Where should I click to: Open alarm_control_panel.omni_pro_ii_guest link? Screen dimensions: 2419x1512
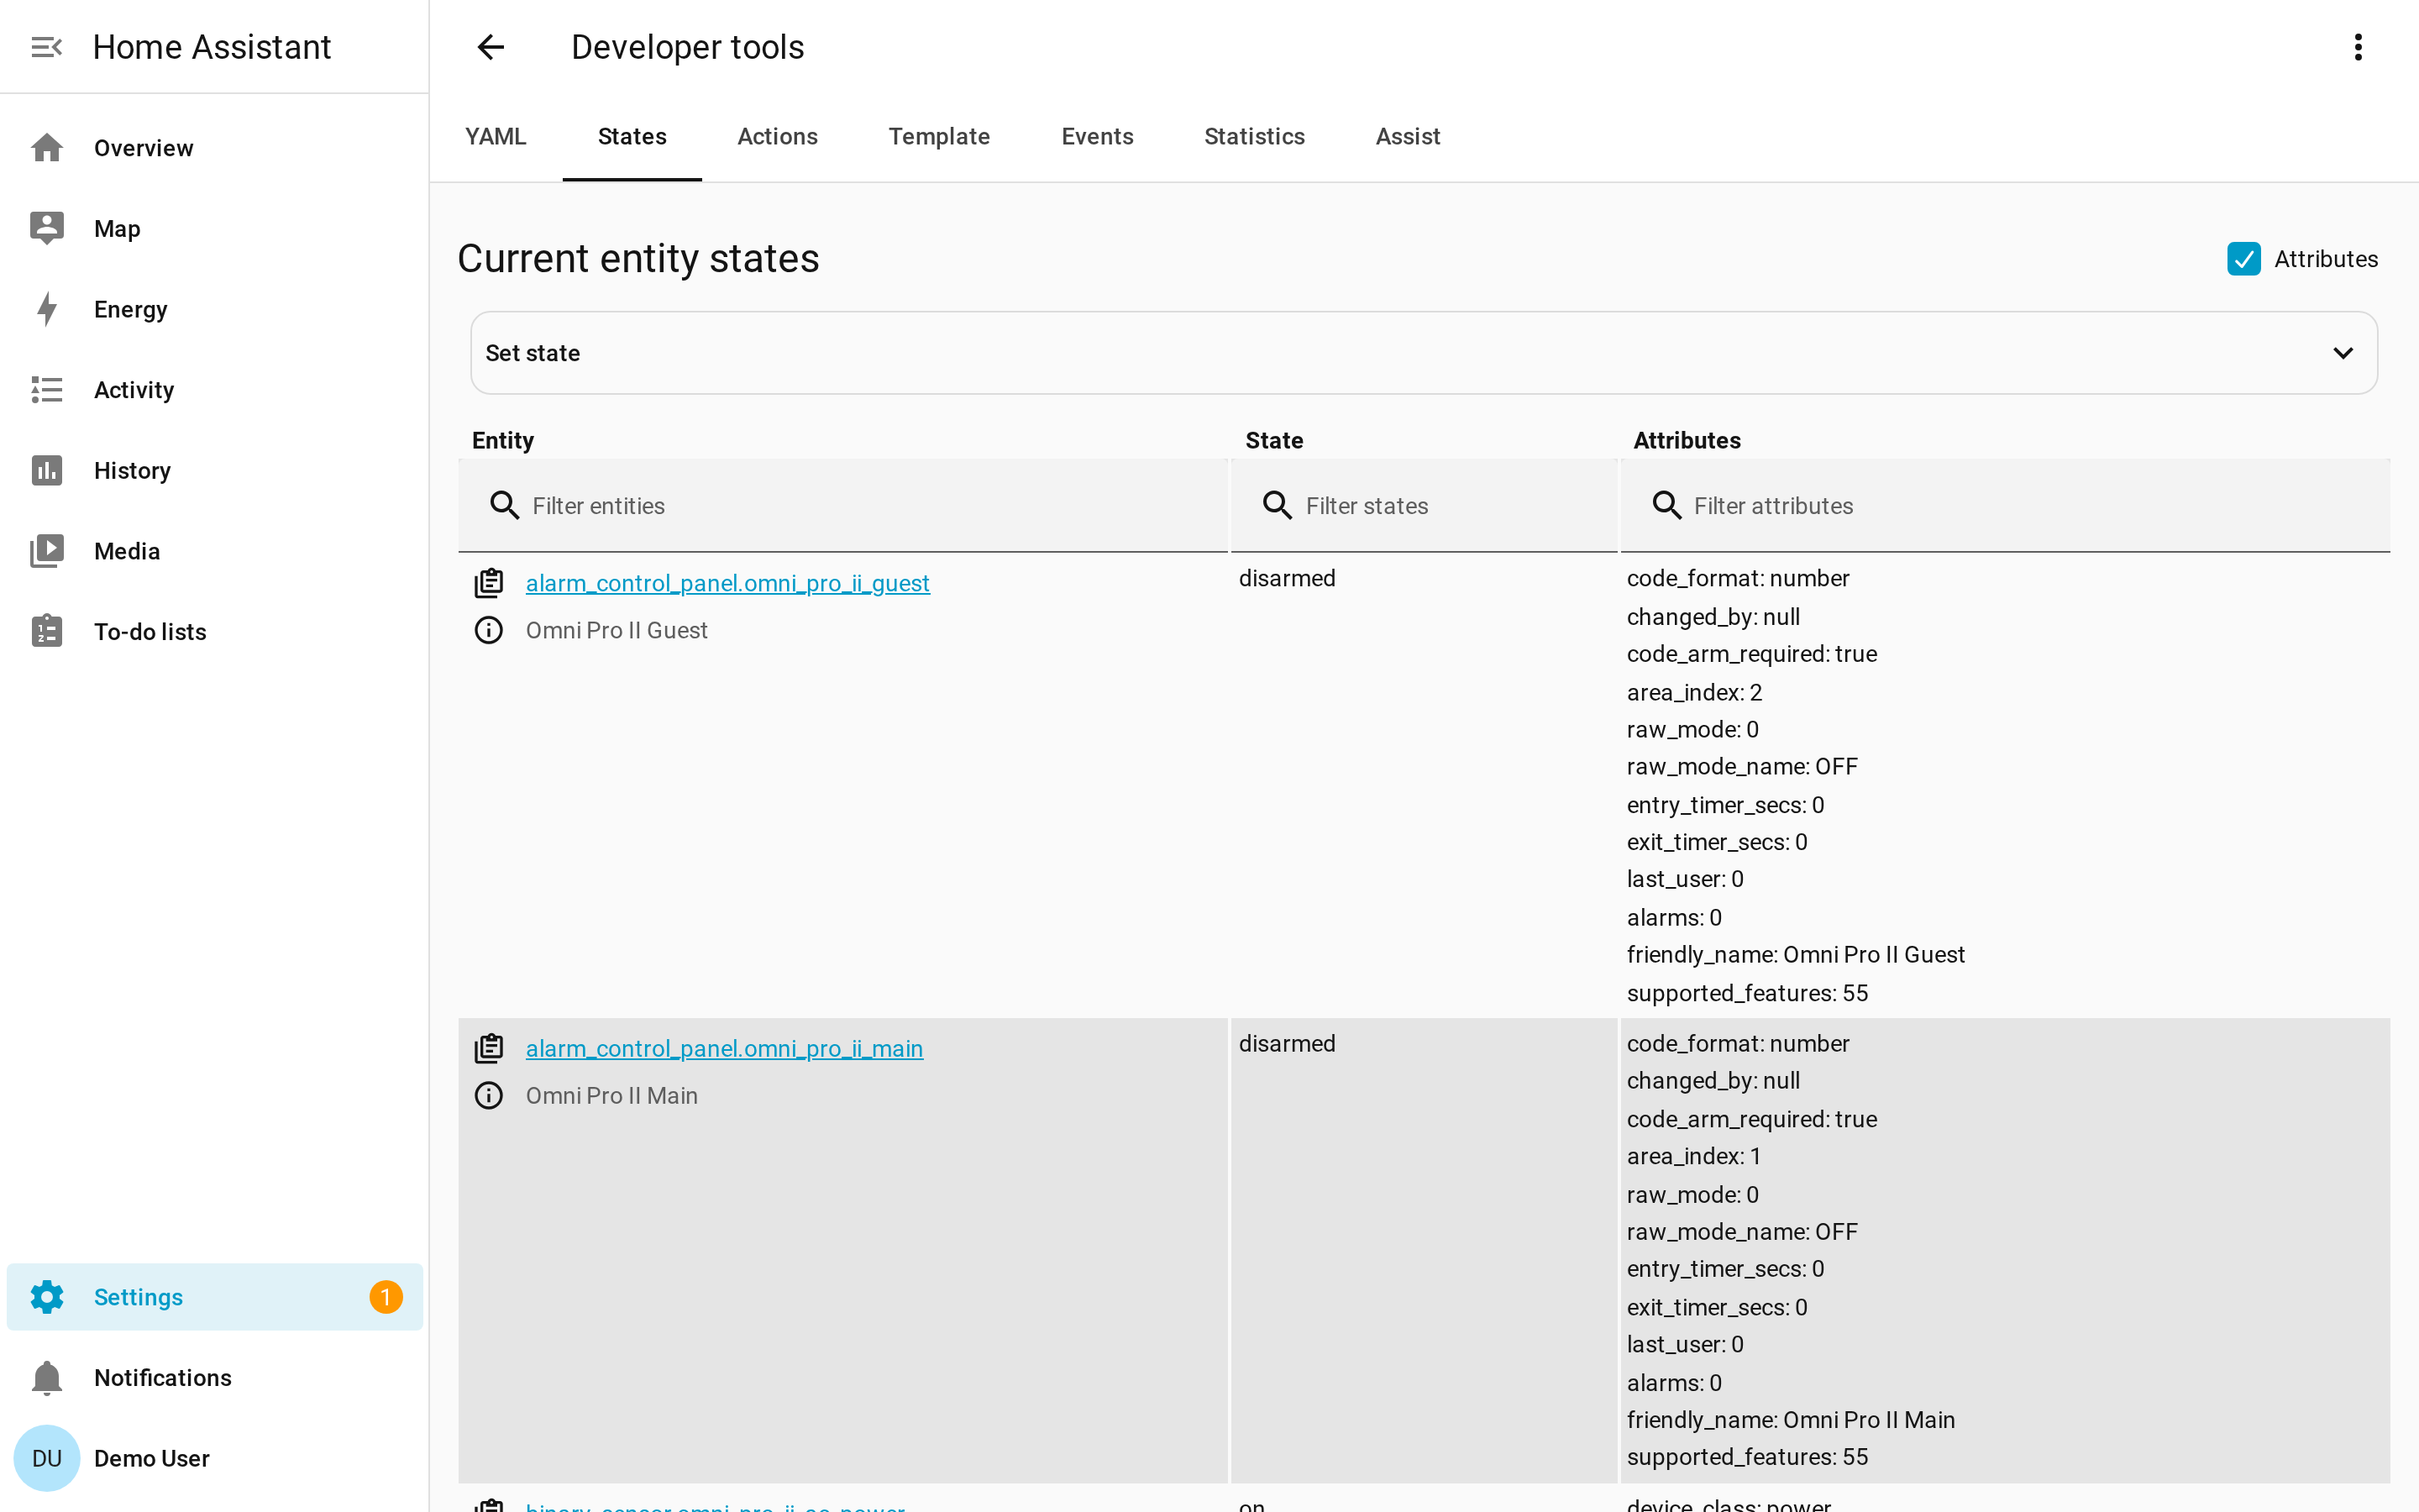[x=727, y=583]
